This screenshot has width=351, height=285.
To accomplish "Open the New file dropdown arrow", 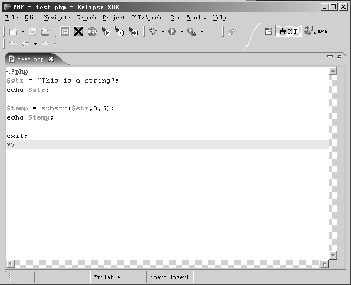I will 23,32.
